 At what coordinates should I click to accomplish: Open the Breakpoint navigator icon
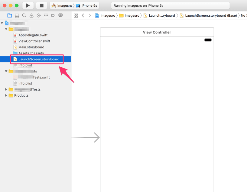(x=53, y=15)
